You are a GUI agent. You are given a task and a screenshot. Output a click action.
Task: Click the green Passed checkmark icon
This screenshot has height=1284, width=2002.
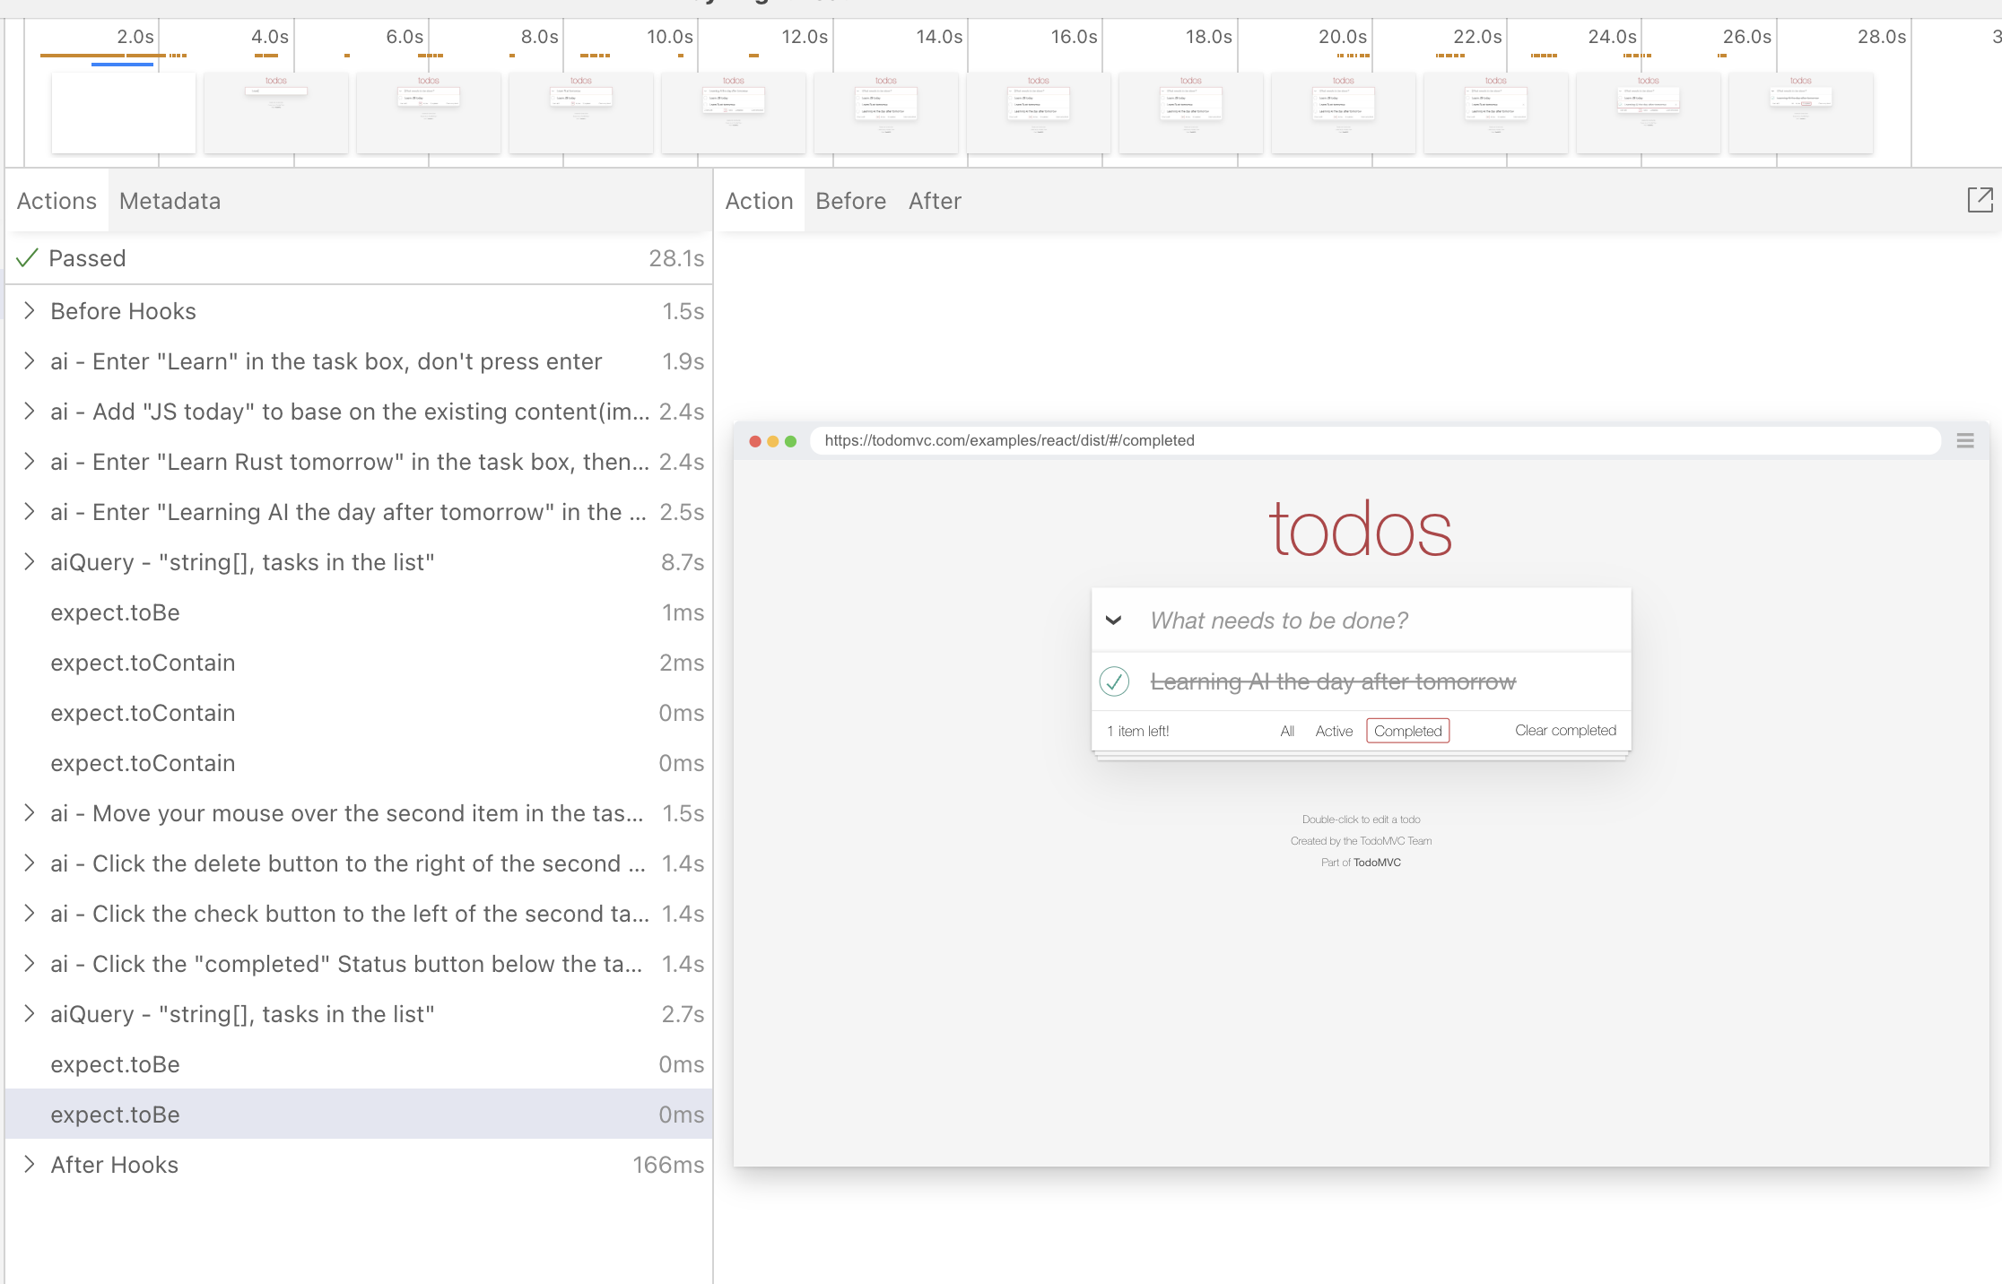(27, 258)
